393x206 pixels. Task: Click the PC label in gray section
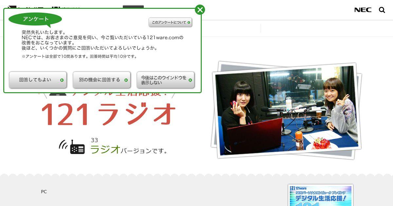click(44, 192)
